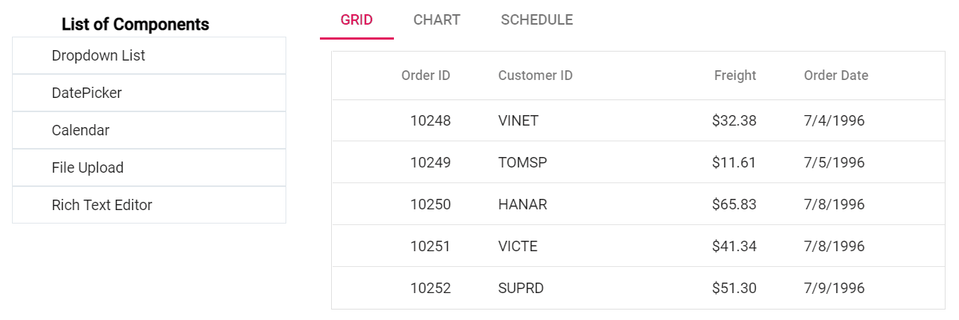Pick Rich Text Editor list item
The height and width of the screenshot is (320, 959).
point(102,206)
